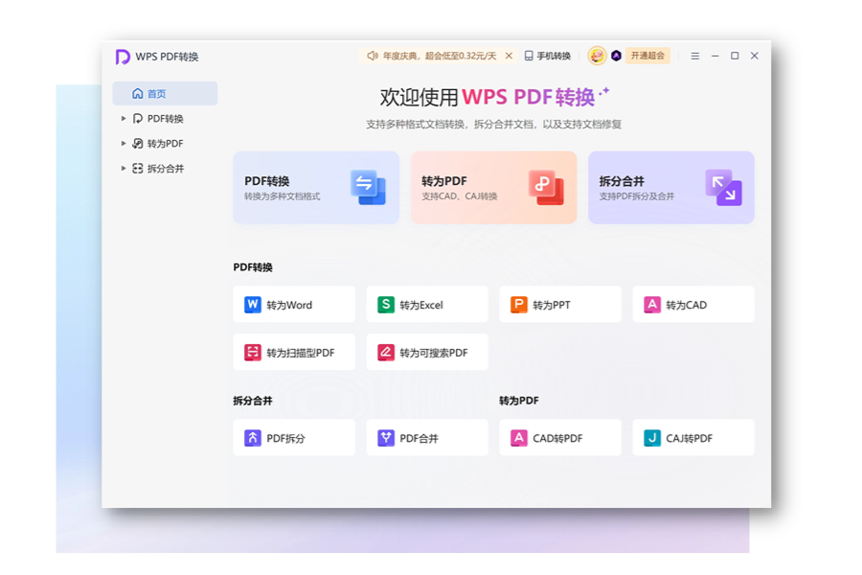Viewport: 862px width, 575px height.
Task: Click the purple expand-arrows icon on 拆分合并 card
Action: (723, 187)
